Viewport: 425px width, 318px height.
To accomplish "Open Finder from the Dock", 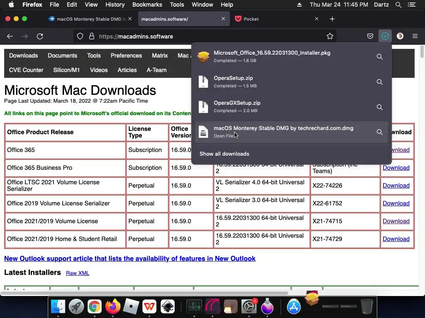I will tap(58, 306).
